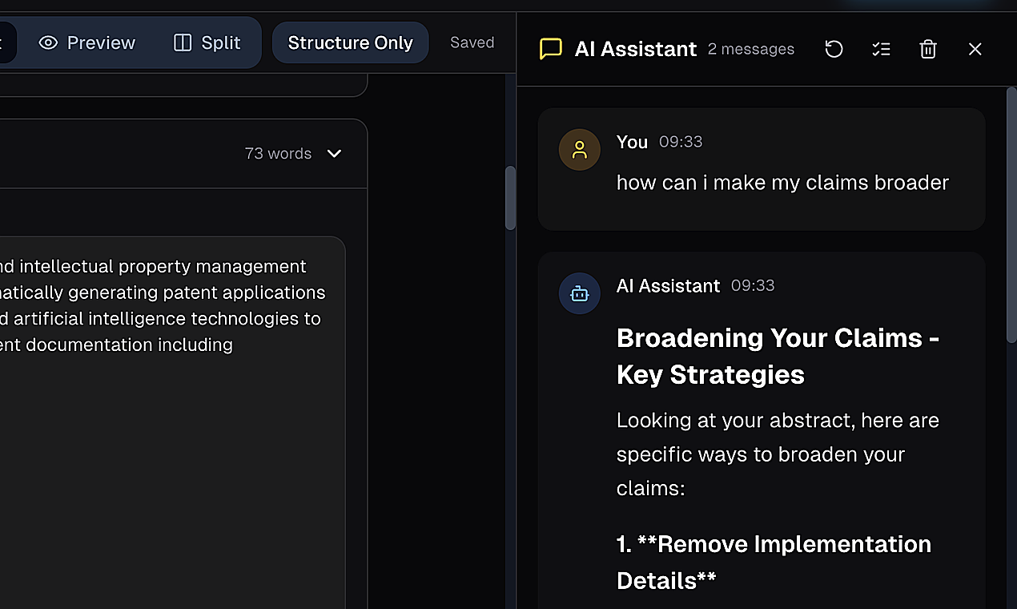Click the '2 messages' counter label
The image size is (1017, 609).
pyautogui.click(x=751, y=49)
